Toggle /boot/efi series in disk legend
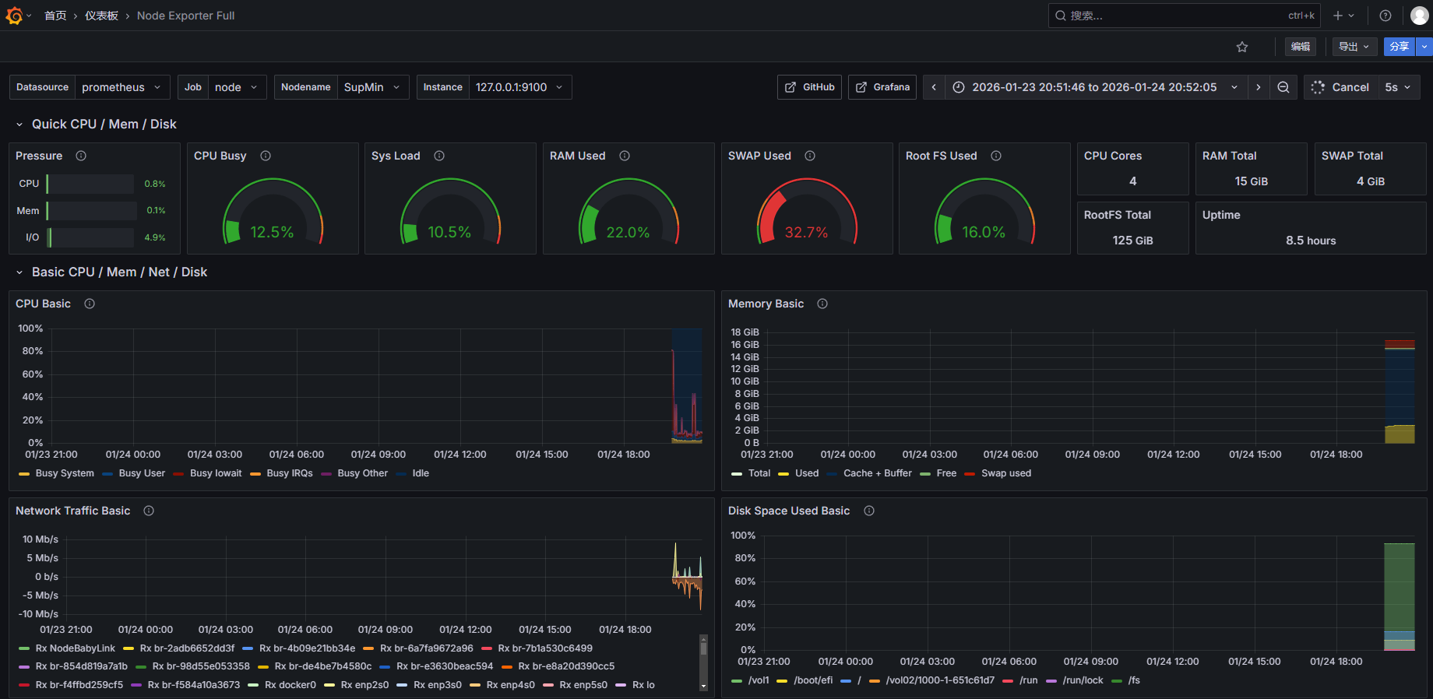 [812, 680]
